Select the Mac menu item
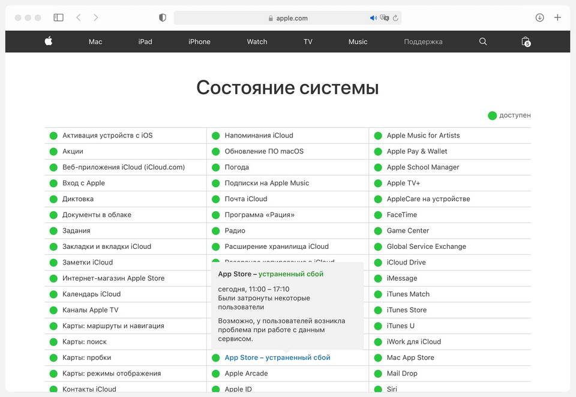The width and height of the screenshot is (576, 397). point(95,41)
